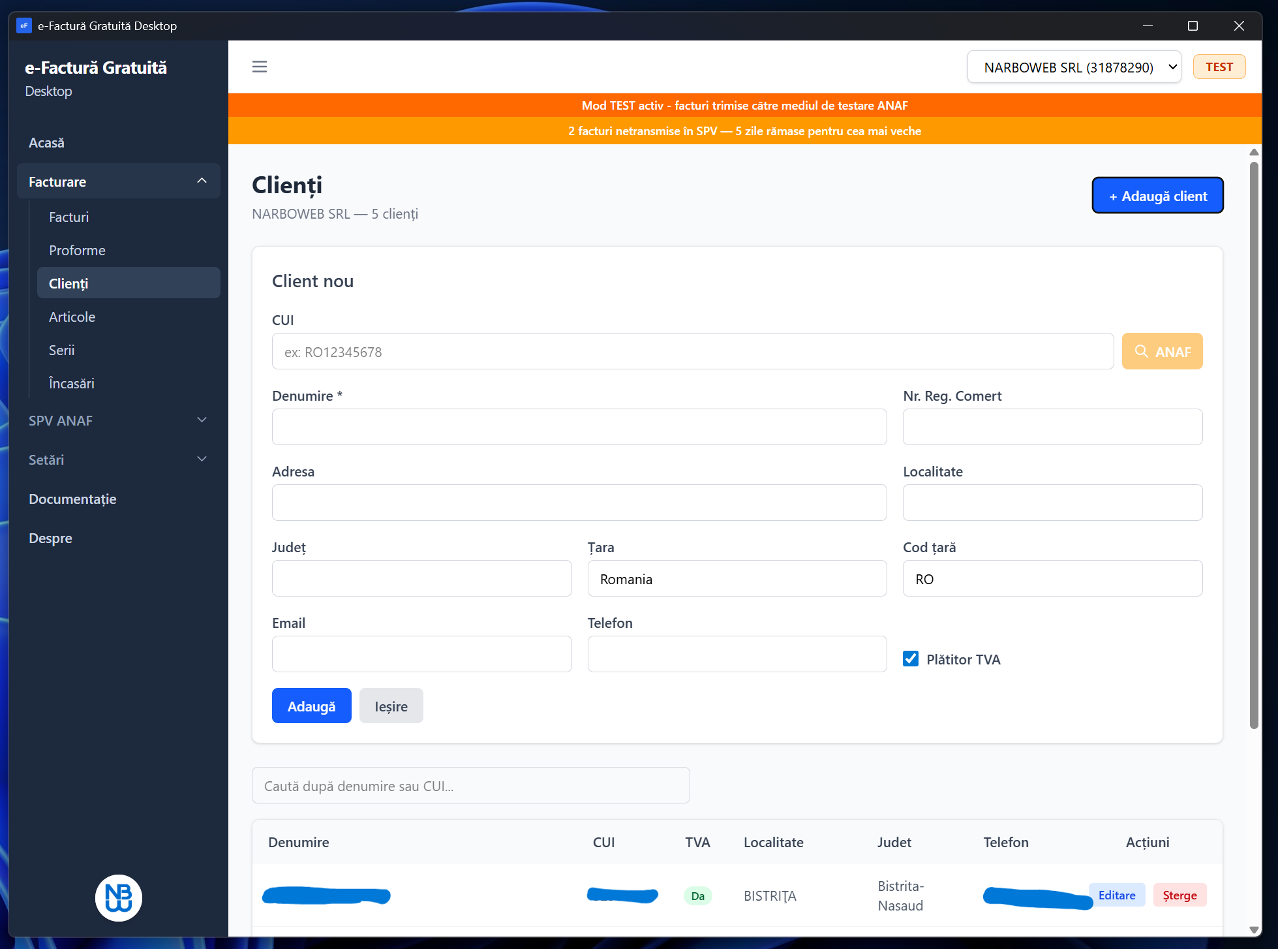
Task: Click the scrollbar down arrow
Action: (x=1253, y=929)
